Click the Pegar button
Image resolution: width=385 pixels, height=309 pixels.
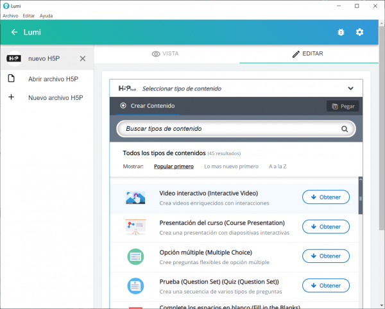[x=343, y=106]
